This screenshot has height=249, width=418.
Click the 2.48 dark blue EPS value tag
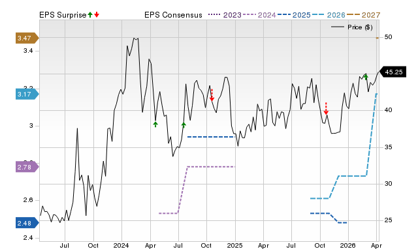(27, 223)
